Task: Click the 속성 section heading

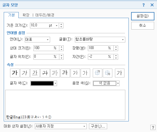Action: (10, 65)
